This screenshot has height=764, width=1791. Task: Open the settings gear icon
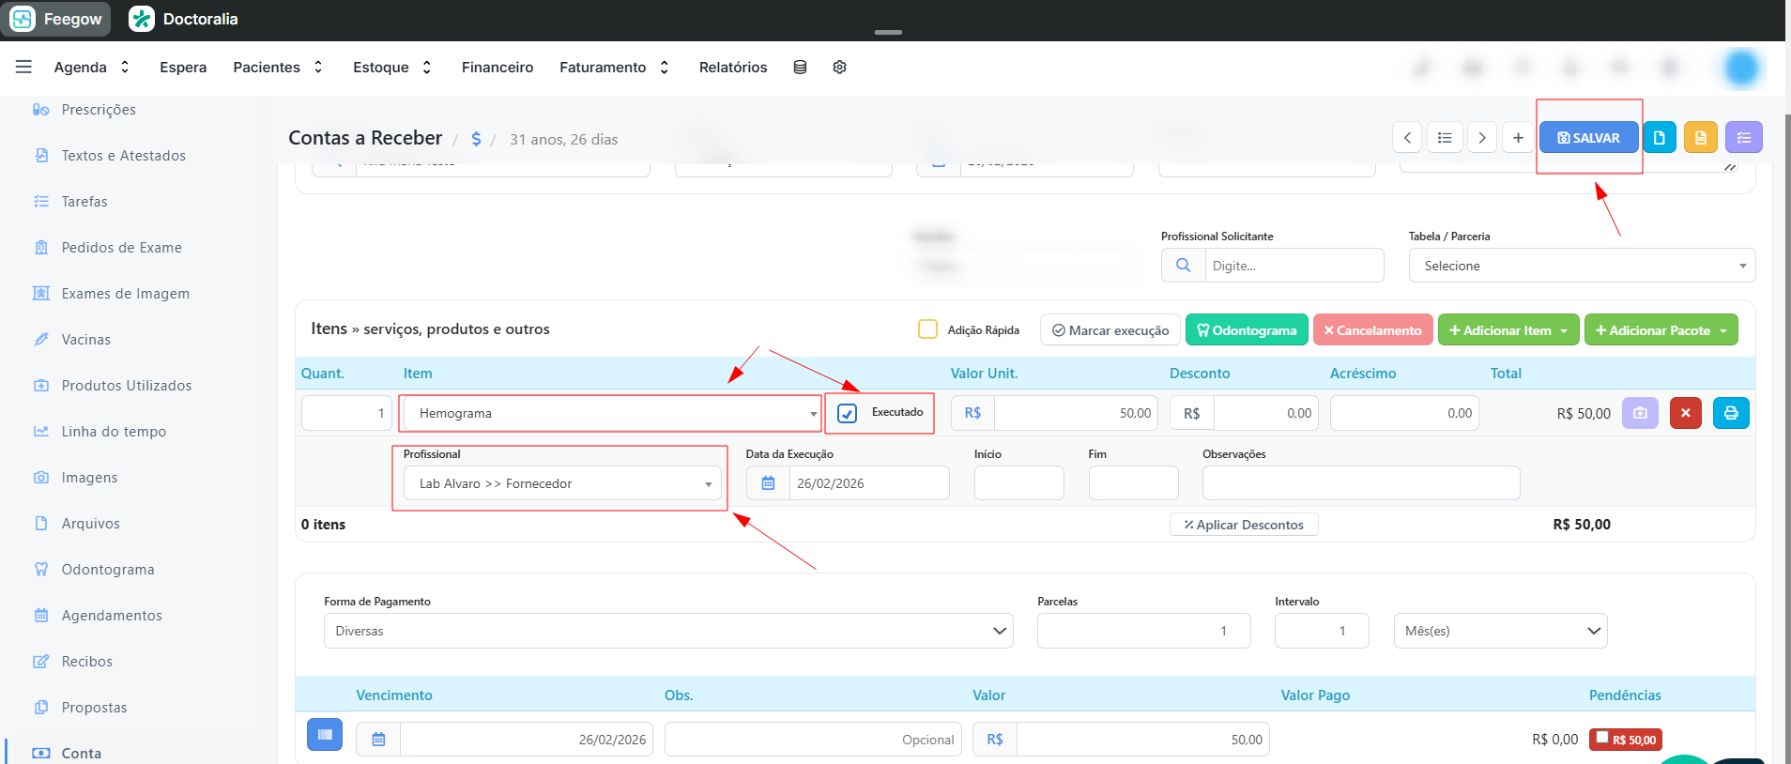(x=840, y=67)
